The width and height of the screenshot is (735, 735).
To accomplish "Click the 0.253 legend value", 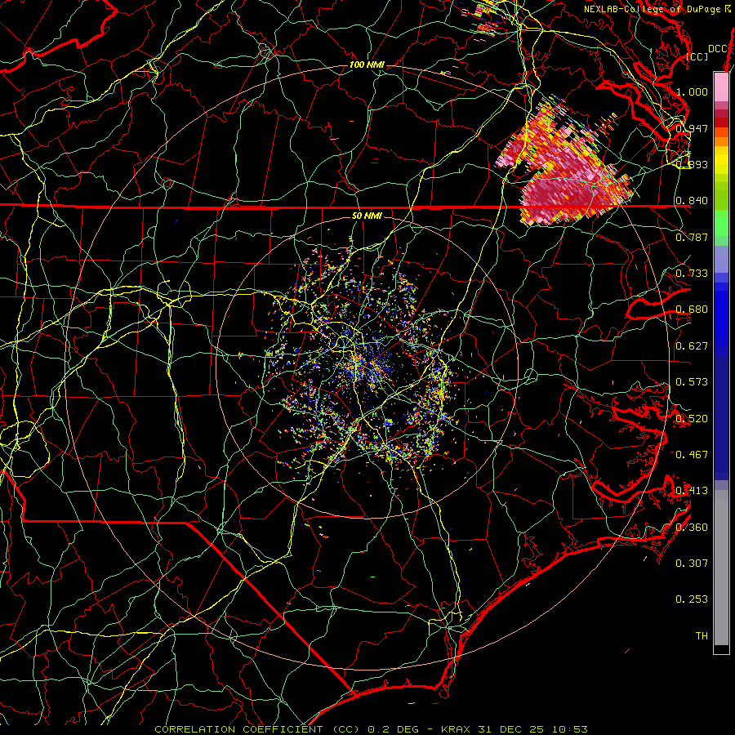I will [x=692, y=599].
